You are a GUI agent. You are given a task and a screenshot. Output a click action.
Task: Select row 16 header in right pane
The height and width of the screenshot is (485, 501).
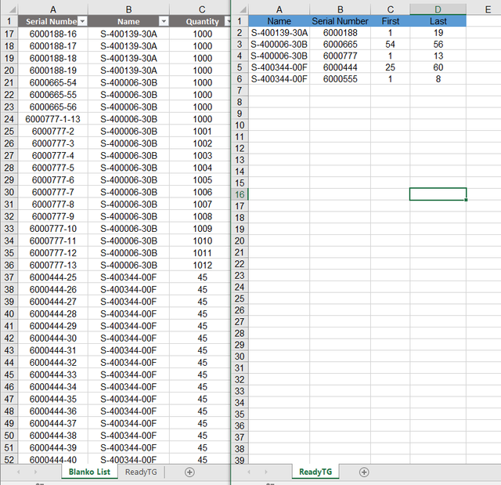coord(240,194)
